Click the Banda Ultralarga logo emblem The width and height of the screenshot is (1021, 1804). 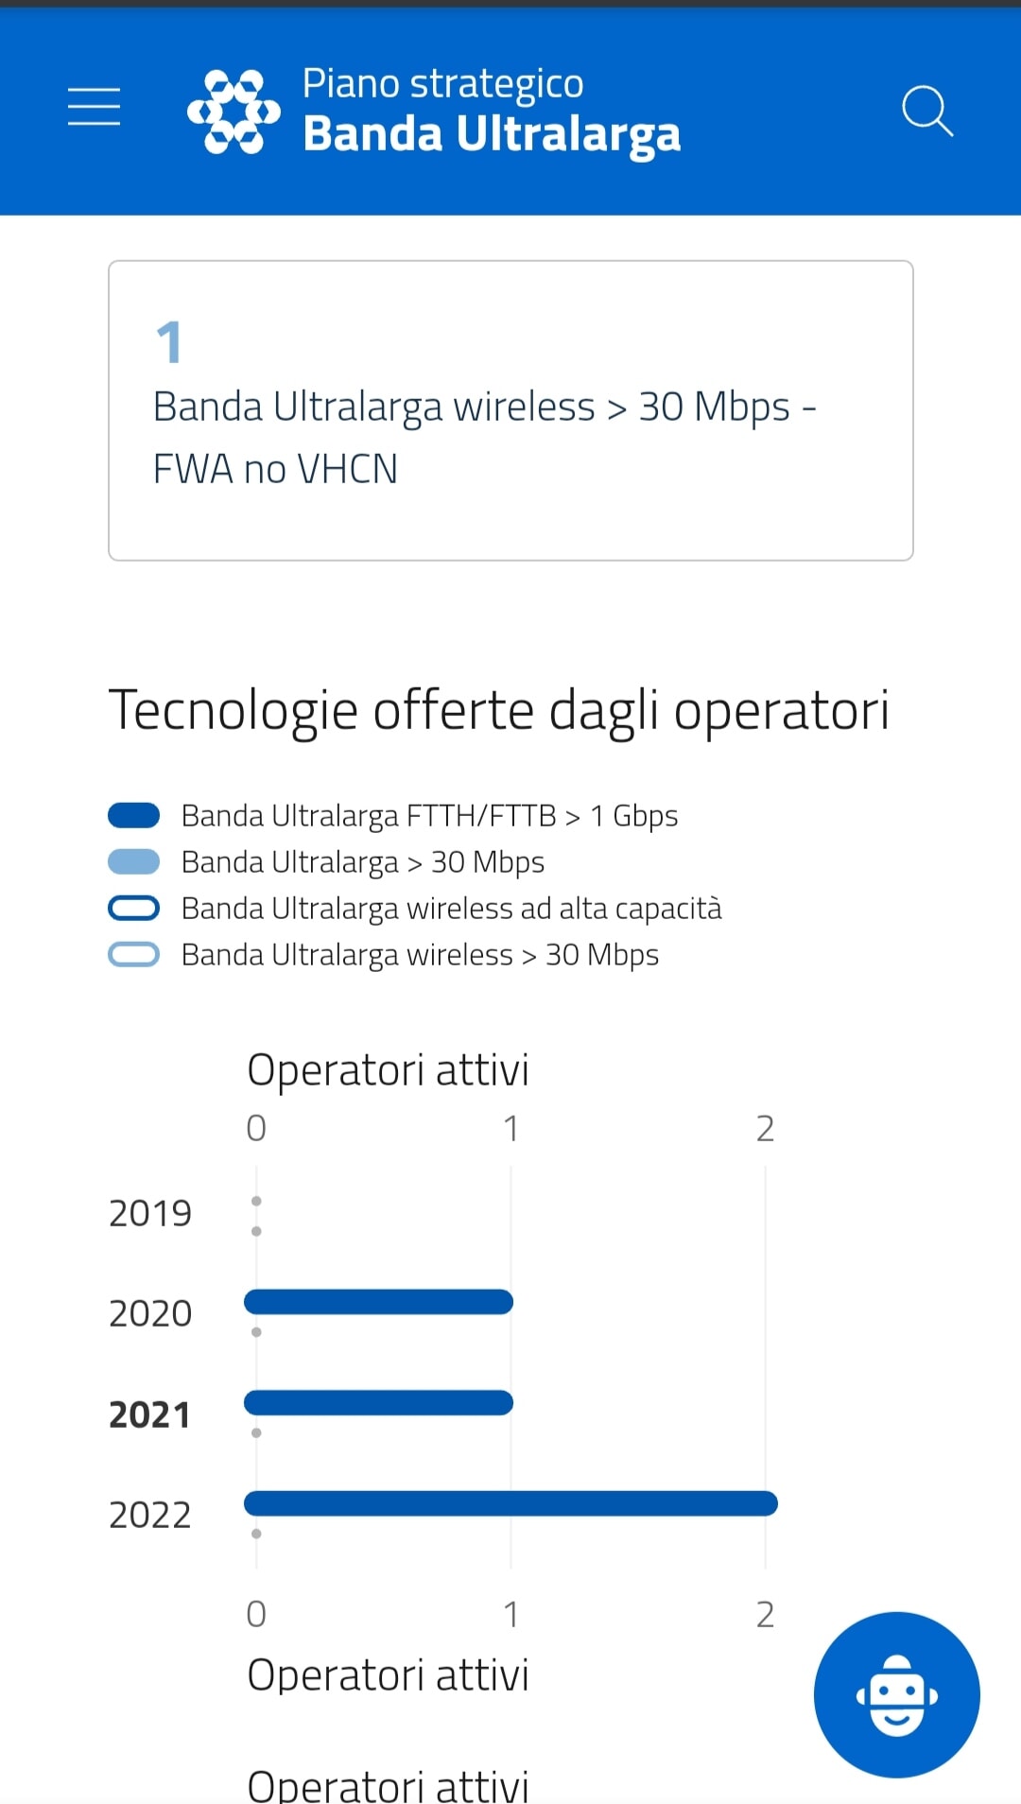pos(234,112)
